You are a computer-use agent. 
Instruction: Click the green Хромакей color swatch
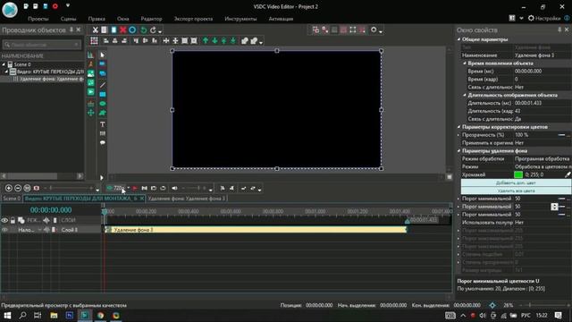pos(518,175)
